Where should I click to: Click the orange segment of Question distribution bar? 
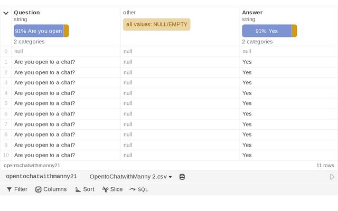click(x=67, y=31)
